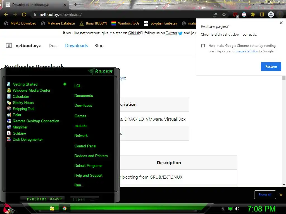Open the usage statistics link
Viewport: 286px width, 214px height.
[246, 51]
